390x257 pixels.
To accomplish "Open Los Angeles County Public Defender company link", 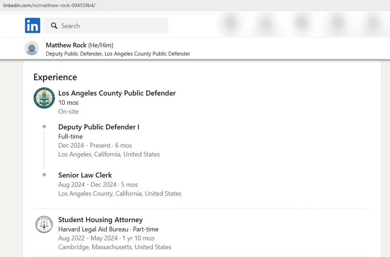I will pos(117,93).
